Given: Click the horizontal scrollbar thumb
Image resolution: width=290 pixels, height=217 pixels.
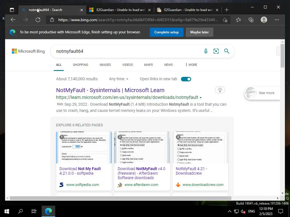Looking at the screenshot, I should click(121, 198).
